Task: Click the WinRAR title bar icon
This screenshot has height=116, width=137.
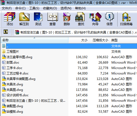Action: click(2, 3)
